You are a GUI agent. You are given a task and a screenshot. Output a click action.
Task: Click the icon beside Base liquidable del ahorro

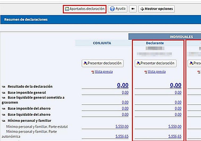click(x=4, y=114)
